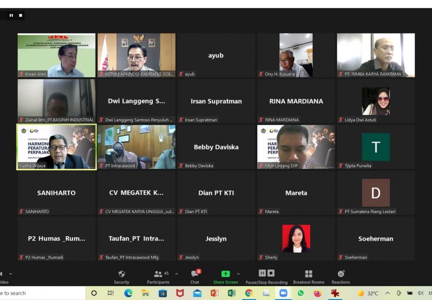
Task: Click the Jesslyn tile name
Action: (x=216, y=239)
